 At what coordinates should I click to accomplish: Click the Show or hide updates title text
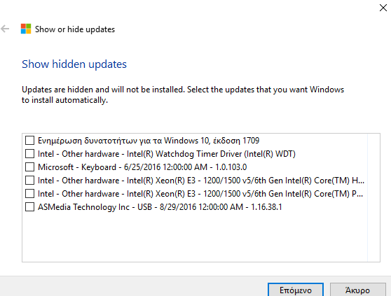pos(75,29)
